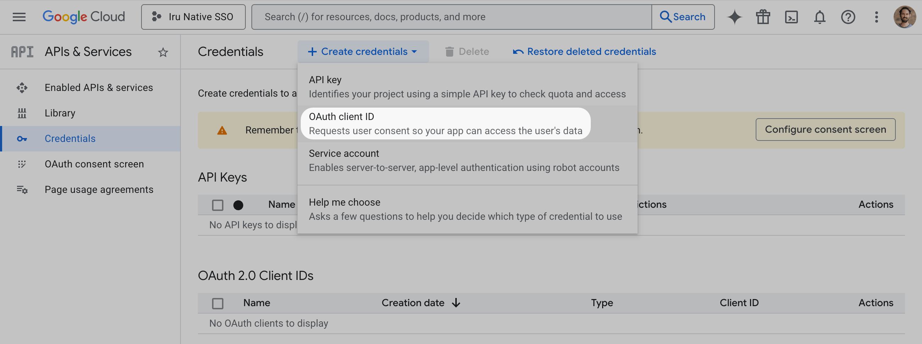Choose OAuth client ID option

(467, 124)
